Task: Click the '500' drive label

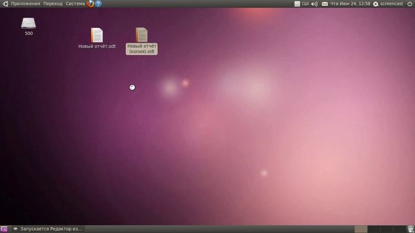Action: (x=29, y=33)
